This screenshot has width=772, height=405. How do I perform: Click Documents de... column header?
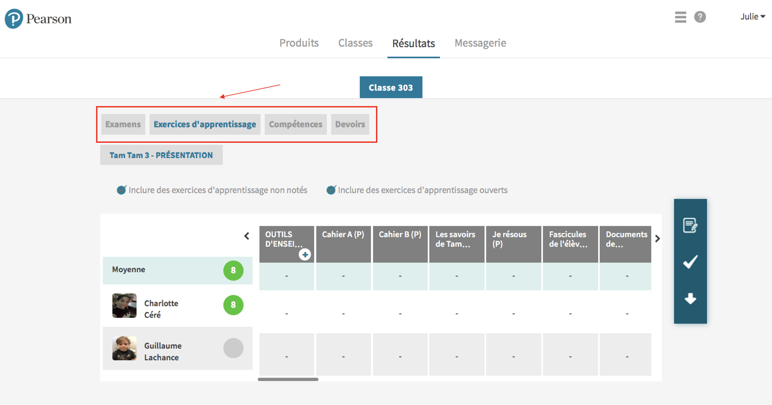[626, 244]
